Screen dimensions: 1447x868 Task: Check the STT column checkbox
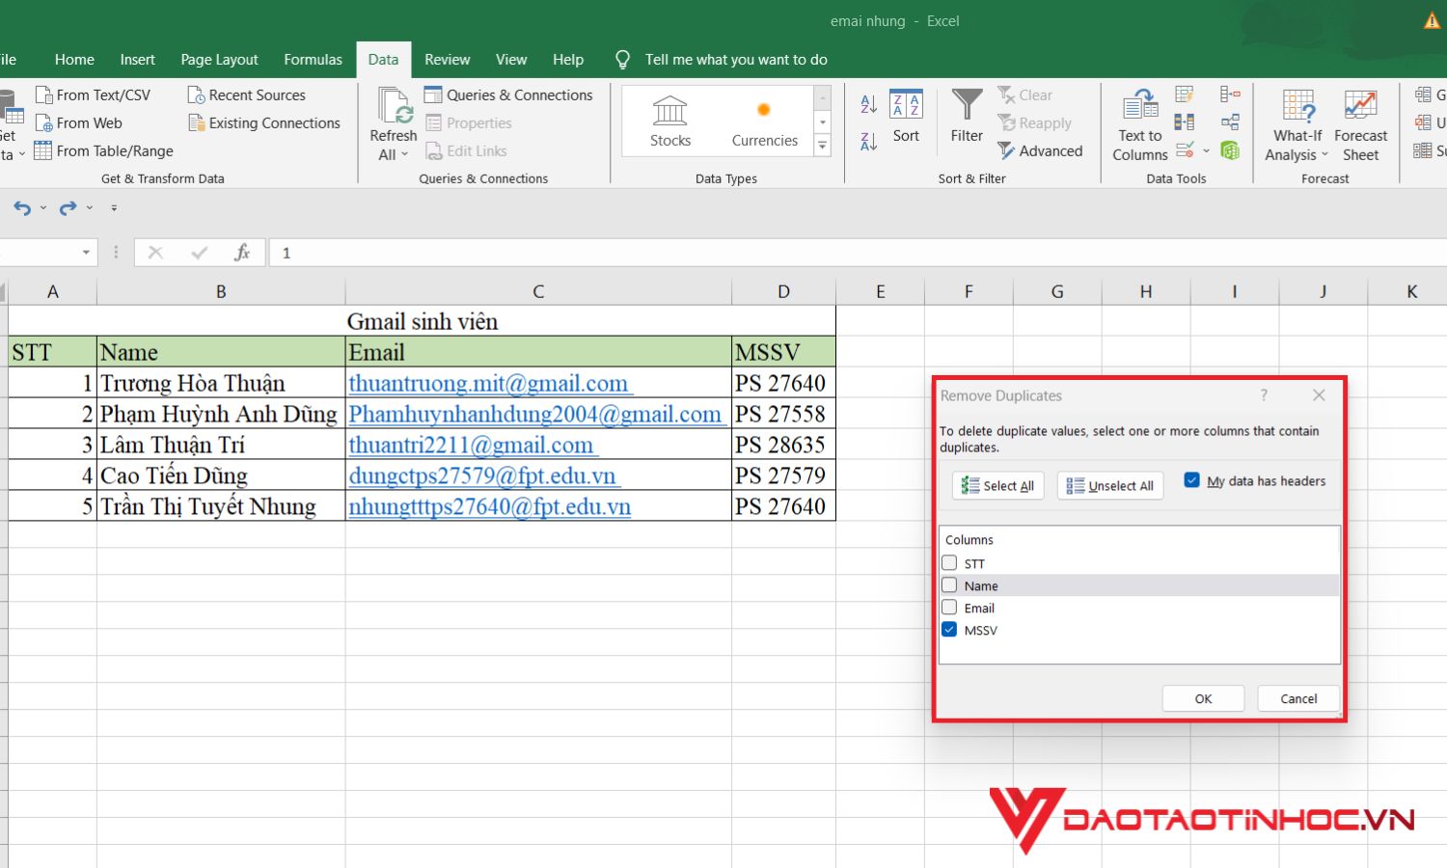[950, 563]
